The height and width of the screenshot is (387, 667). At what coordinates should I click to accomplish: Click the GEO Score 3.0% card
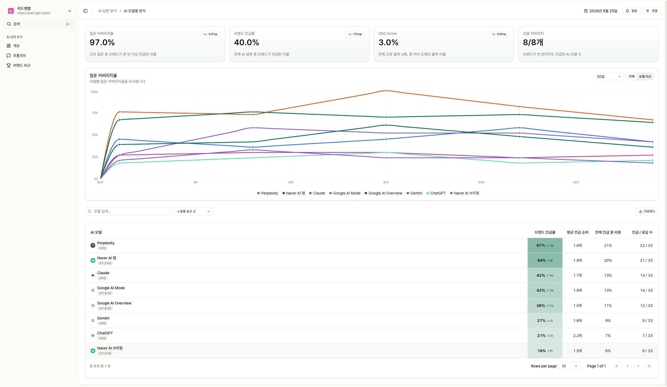pyautogui.click(x=444, y=44)
